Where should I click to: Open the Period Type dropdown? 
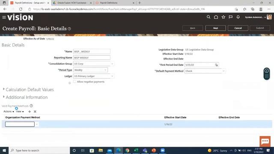105,70
